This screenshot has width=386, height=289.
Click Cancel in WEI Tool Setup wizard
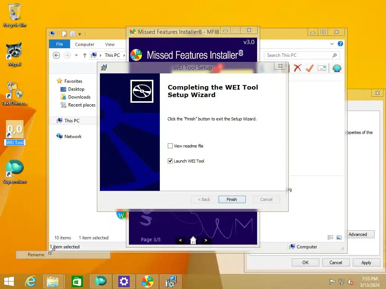click(x=266, y=199)
